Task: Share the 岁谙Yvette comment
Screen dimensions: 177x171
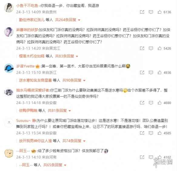Action: point(142,72)
